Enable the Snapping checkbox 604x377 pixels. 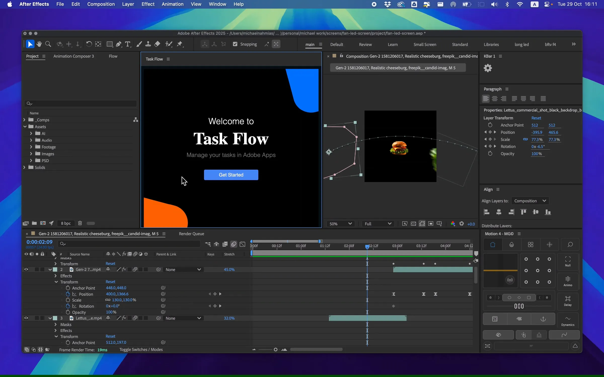click(235, 44)
